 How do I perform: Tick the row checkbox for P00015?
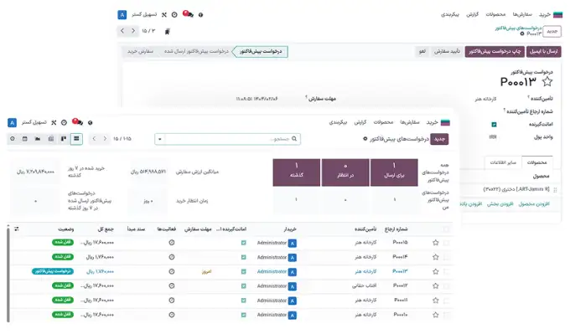[447, 243]
